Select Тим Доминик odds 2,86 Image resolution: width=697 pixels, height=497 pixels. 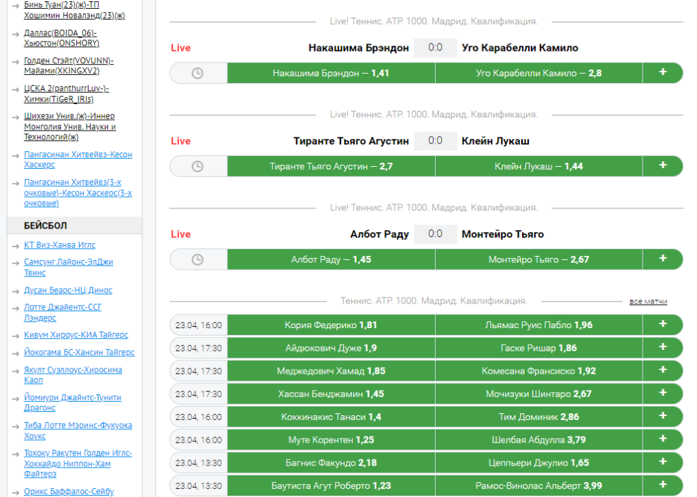coord(539,417)
